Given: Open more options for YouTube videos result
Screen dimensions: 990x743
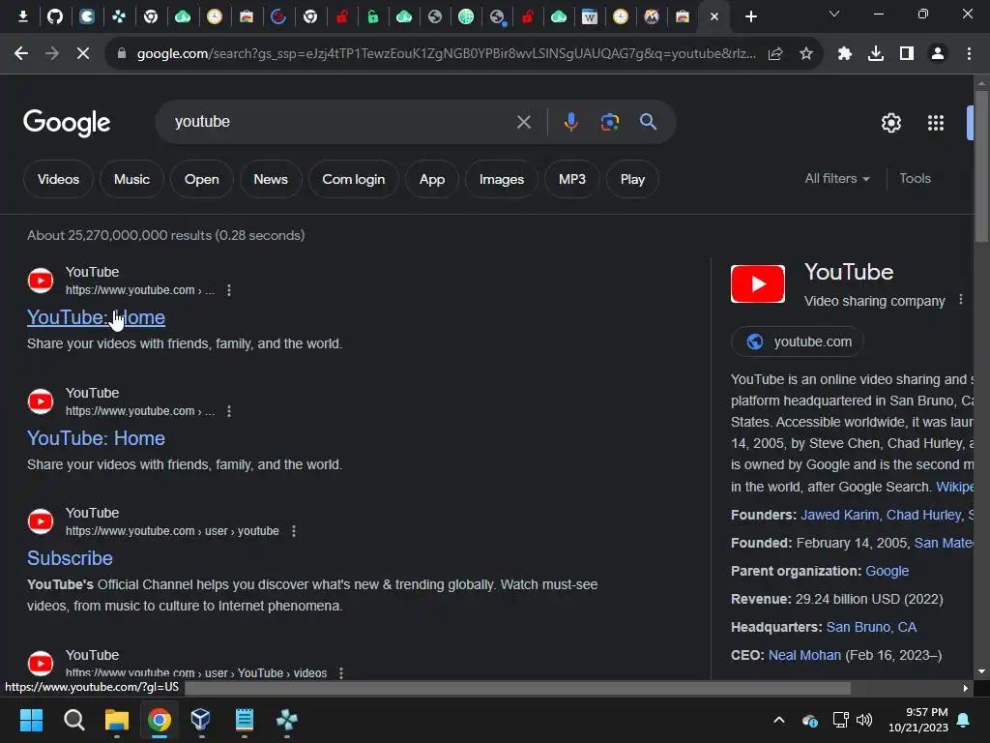Looking at the screenshot, I should [x=341, y=673].
